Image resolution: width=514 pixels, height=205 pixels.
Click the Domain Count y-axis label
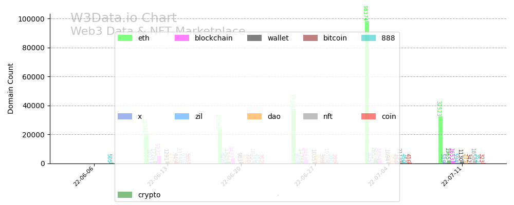pos(11,88)
